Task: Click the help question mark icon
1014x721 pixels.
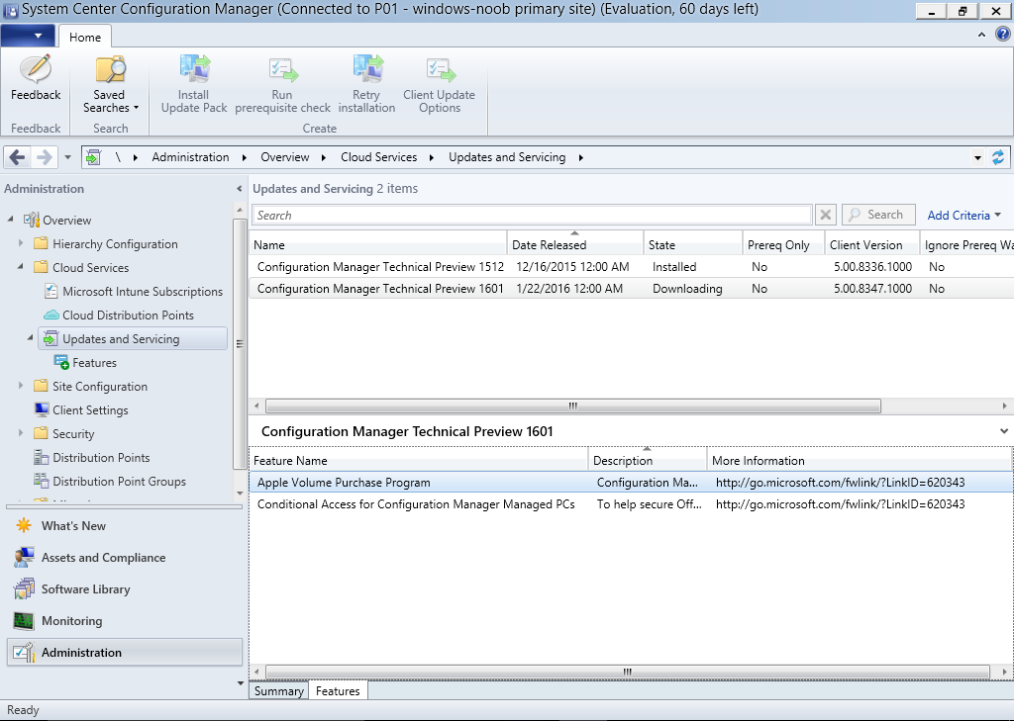Action: point(1002,35)
